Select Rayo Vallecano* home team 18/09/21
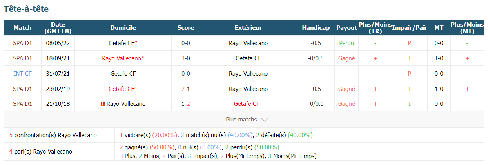Screen dimensions: 488x165 [123, 58]
